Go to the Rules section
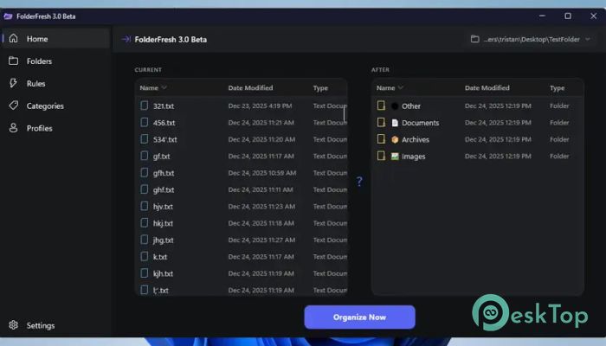Viewport: 606px width, 346px height. tap(55, 83)
